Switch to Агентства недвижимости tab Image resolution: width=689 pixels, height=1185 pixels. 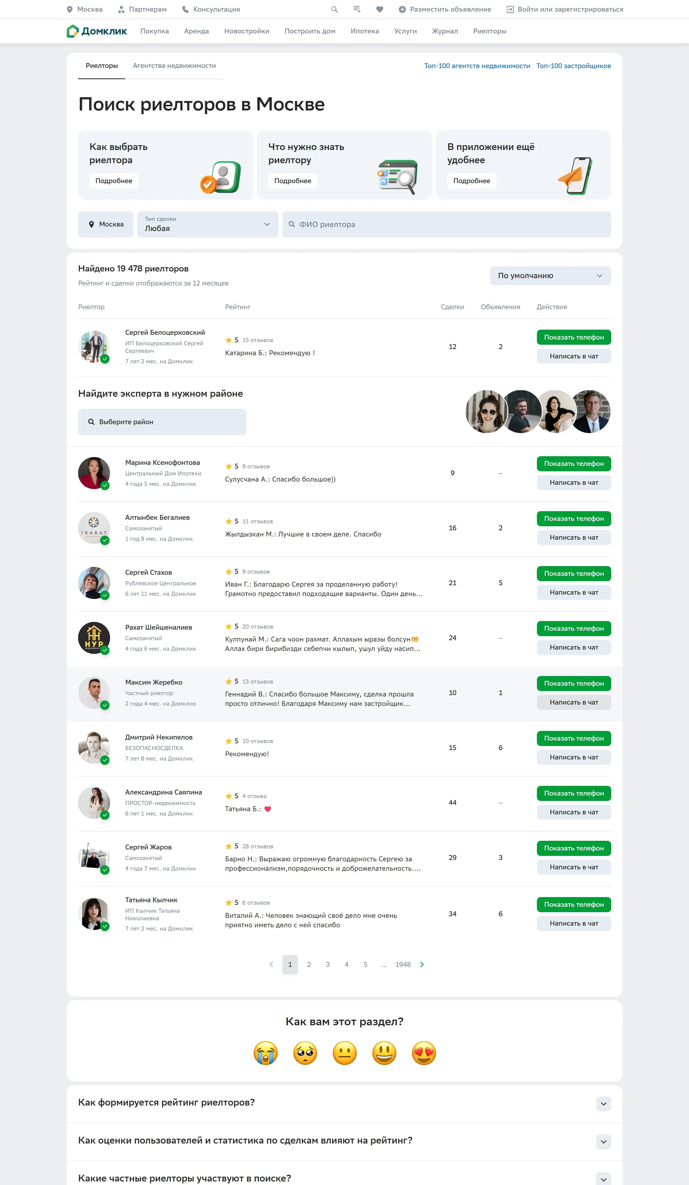point(174,66)
